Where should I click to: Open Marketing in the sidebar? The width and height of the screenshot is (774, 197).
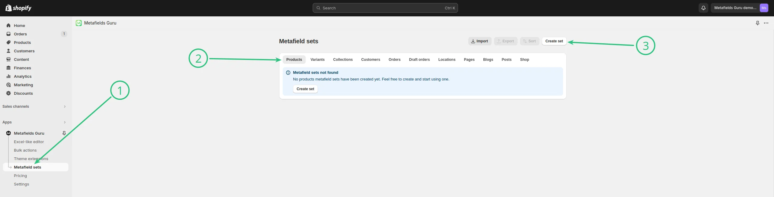[36, 85]
